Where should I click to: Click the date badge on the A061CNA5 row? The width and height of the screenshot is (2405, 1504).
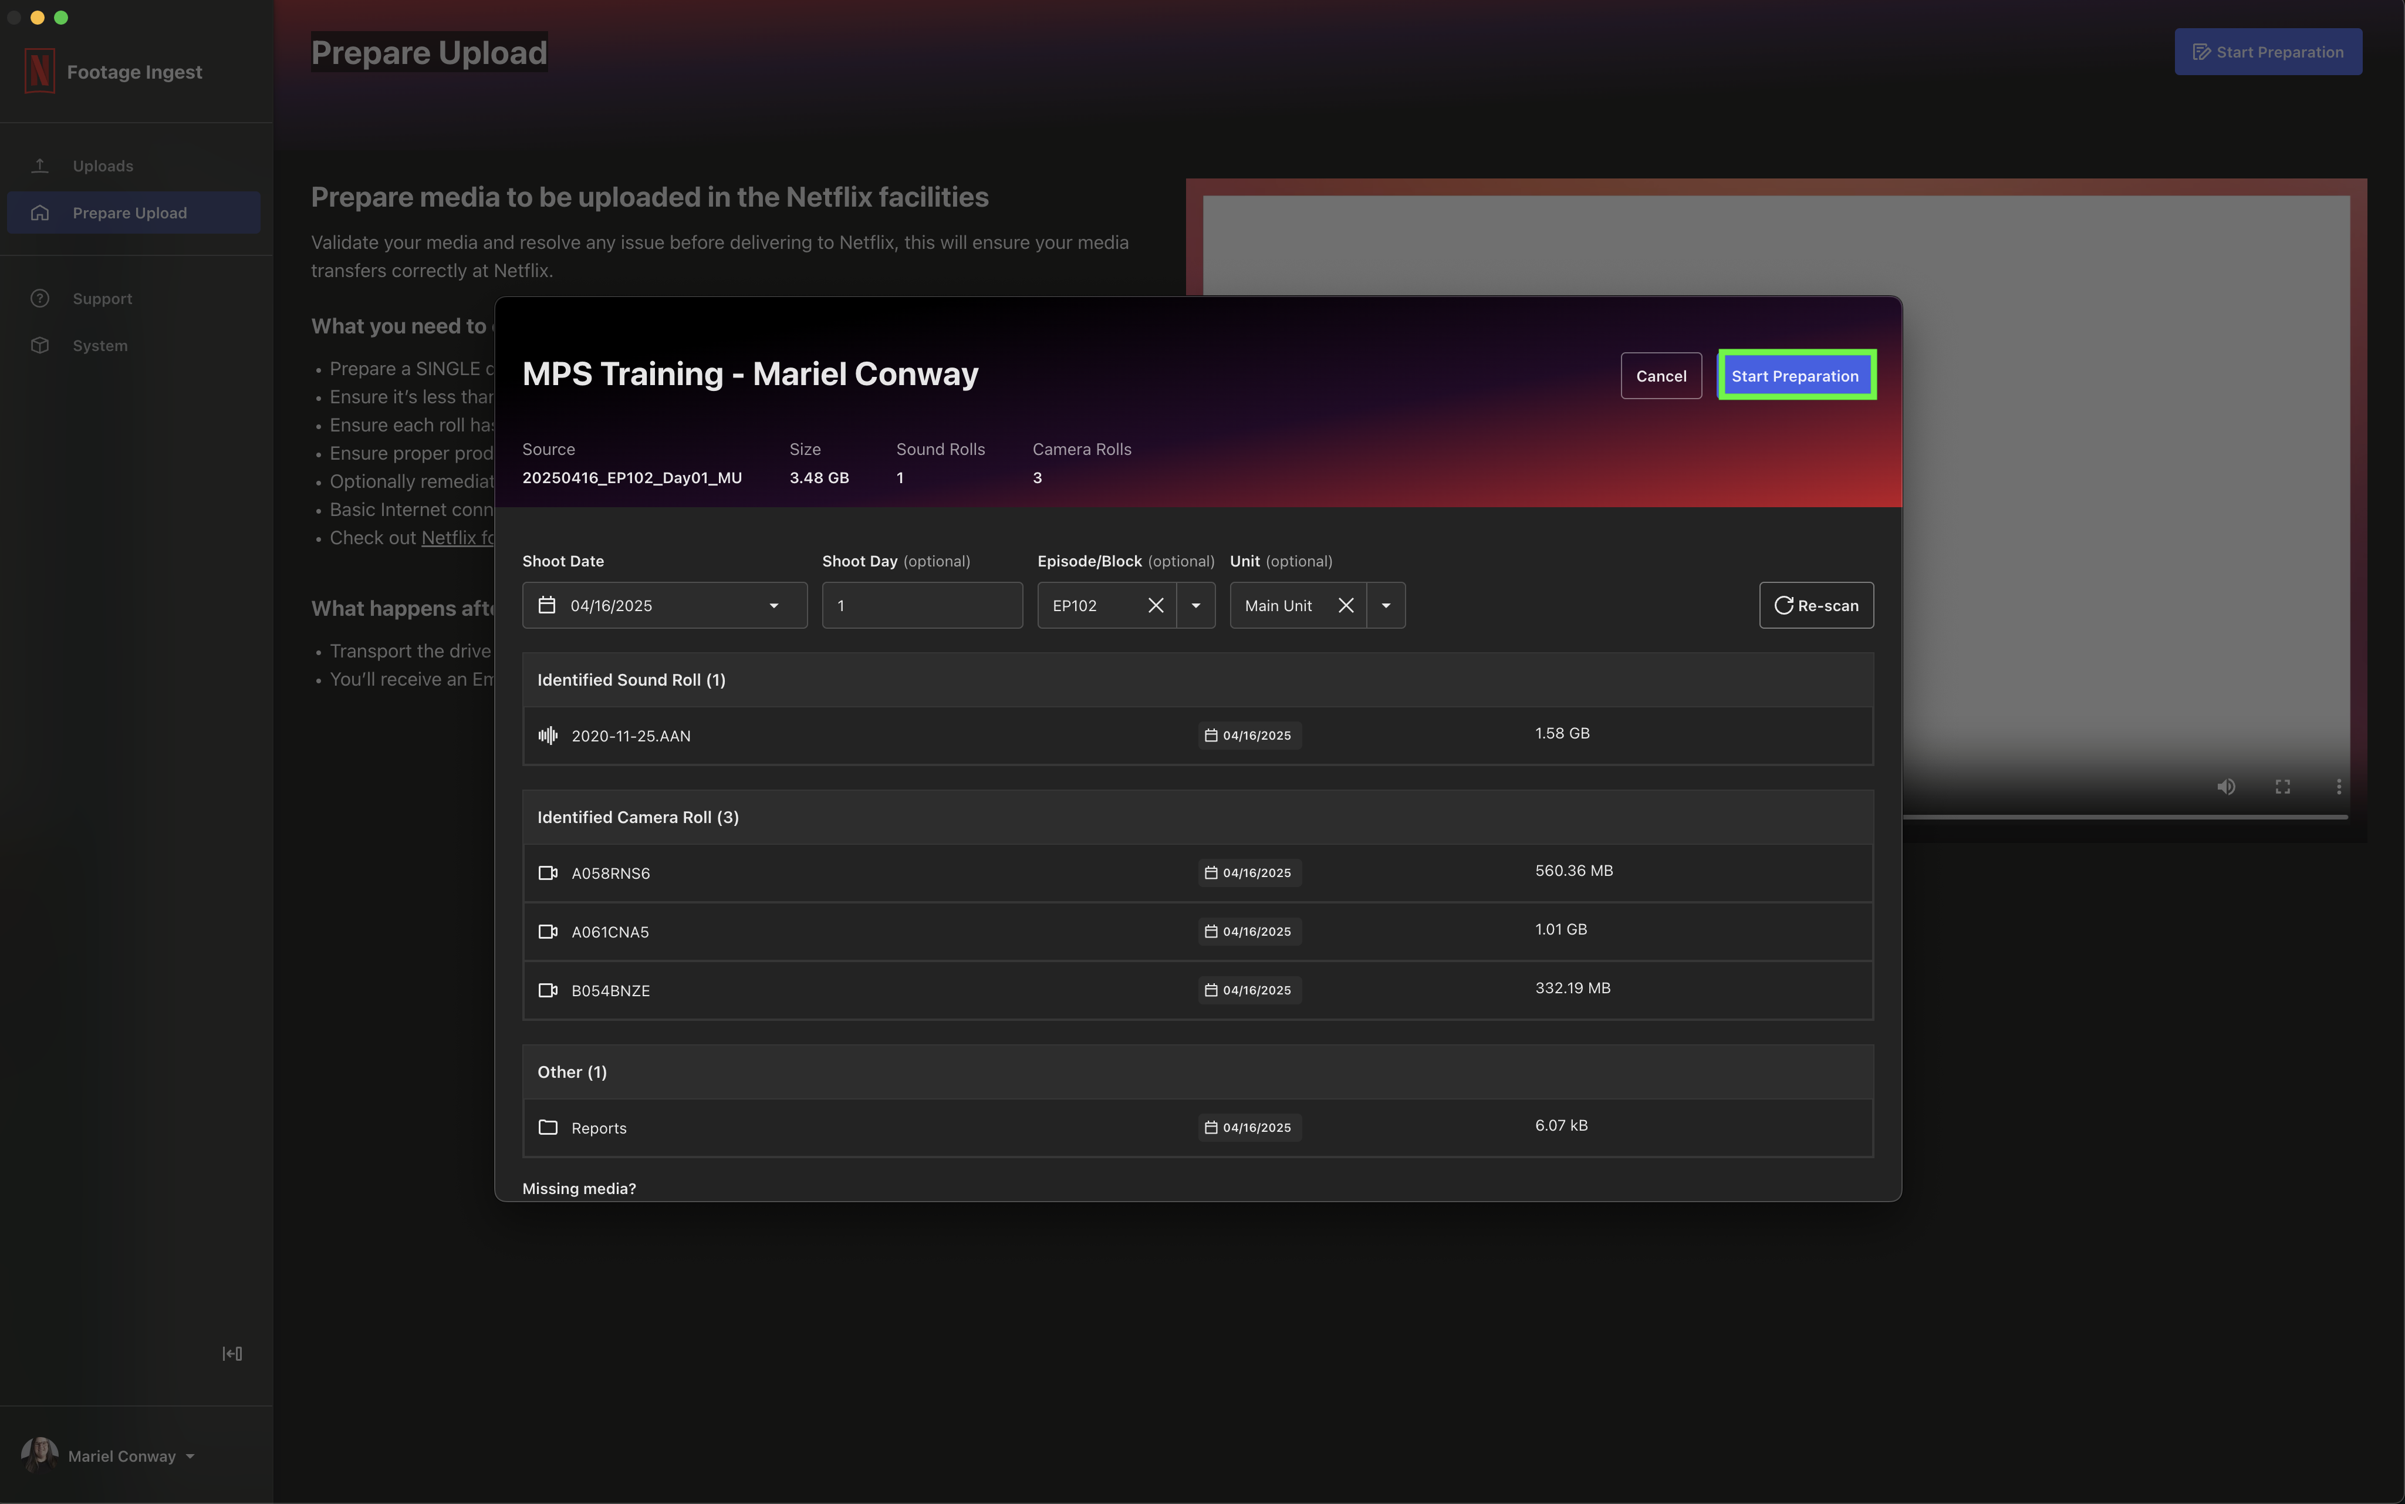click(x=1249, y=931)
